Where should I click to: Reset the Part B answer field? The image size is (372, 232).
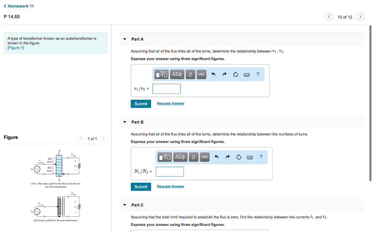(239, 157)
